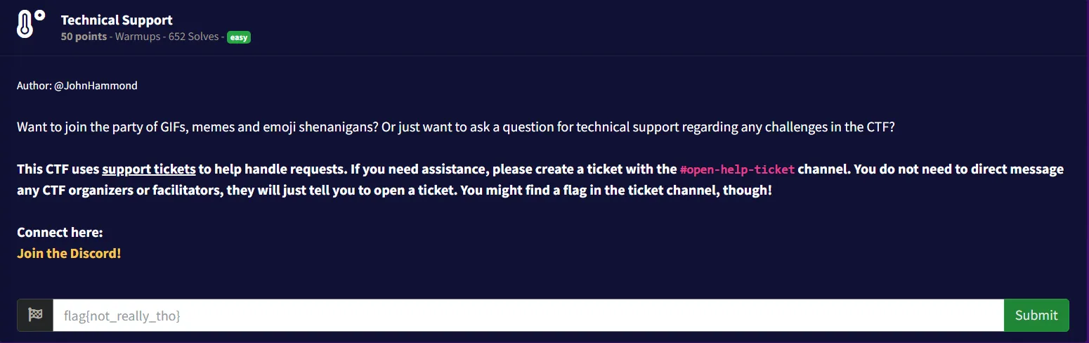
Task: Focus the flag input field
Action: point(528,316)
